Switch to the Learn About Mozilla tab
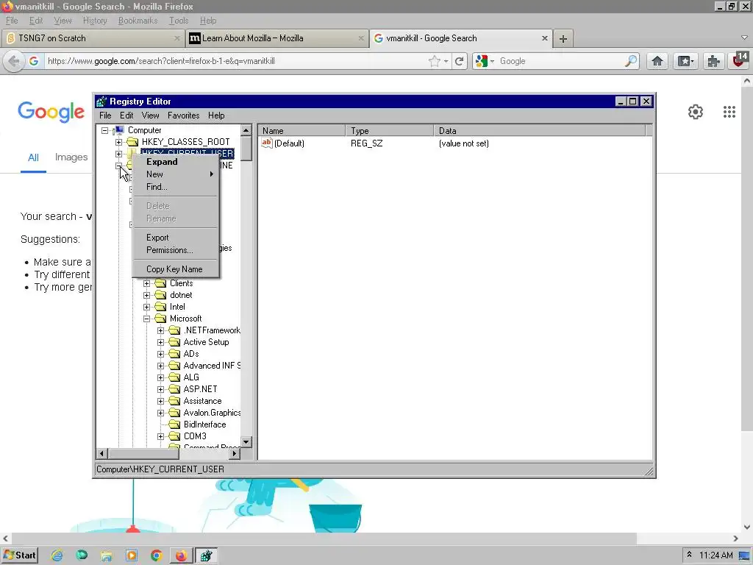 tap(276, 38)
